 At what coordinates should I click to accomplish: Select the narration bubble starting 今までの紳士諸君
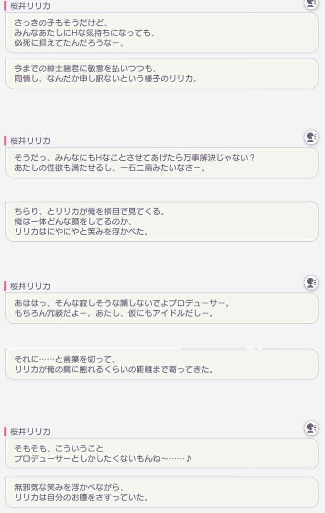point(162,74)
